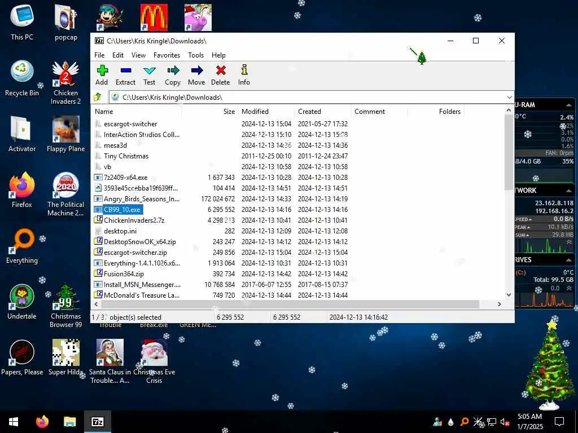Open the Favorites menu
Image resolution: width=578 pixels, height=433 pixels.
167,55
